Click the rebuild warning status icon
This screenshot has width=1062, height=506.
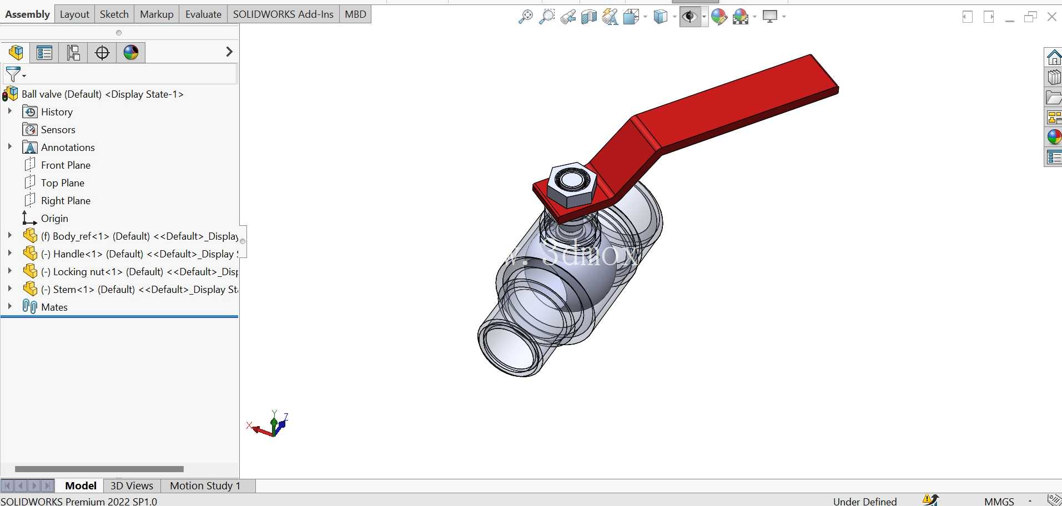click(x=930, y=500)
